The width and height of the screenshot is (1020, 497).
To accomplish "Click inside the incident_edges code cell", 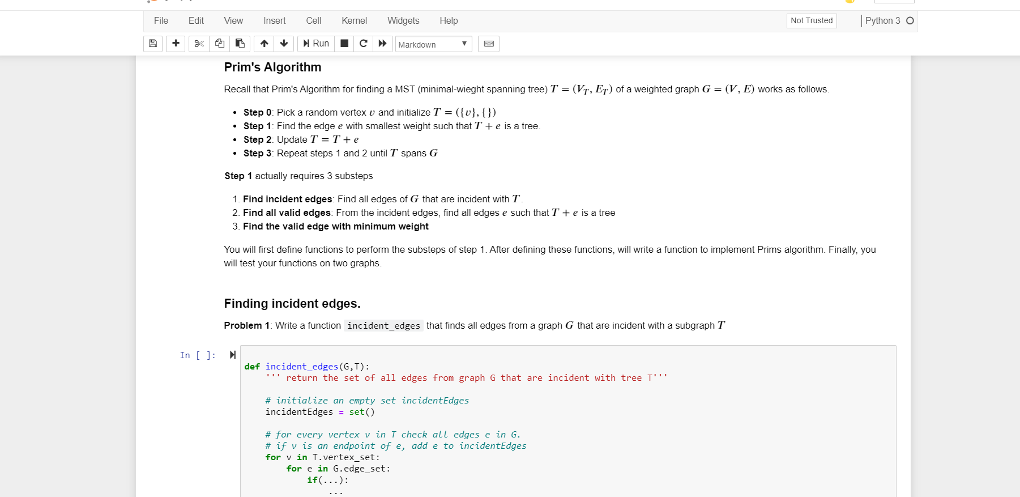I will [x=568, y=422].
